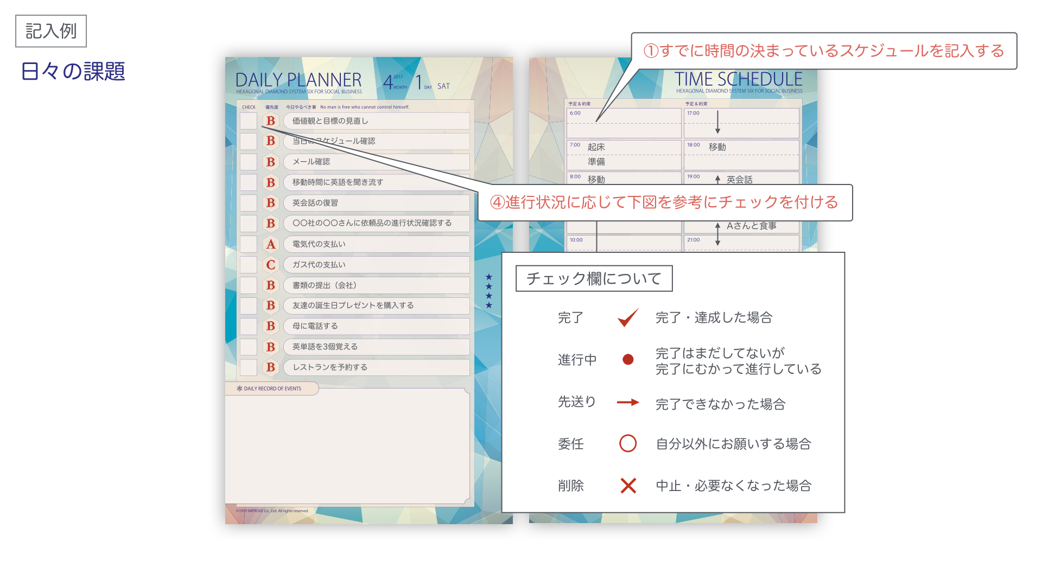1042x586 pixels.
Task: Click 移動 in the 8:00 slot
Action: [596, 180]
